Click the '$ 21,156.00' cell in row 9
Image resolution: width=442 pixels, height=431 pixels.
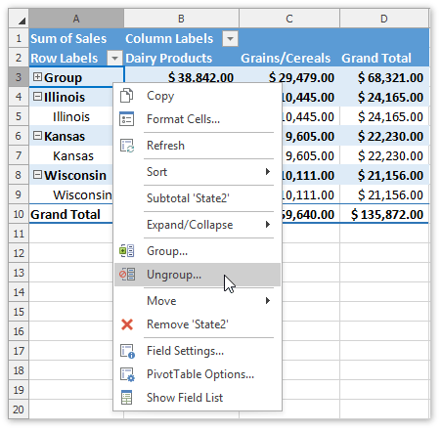(x=384, y=194)
